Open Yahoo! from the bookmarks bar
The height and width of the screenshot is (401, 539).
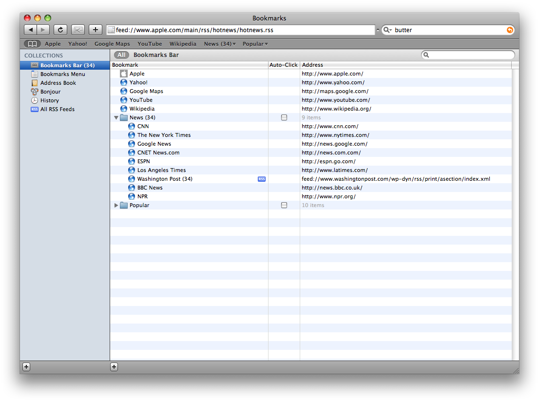pos(77,44)
